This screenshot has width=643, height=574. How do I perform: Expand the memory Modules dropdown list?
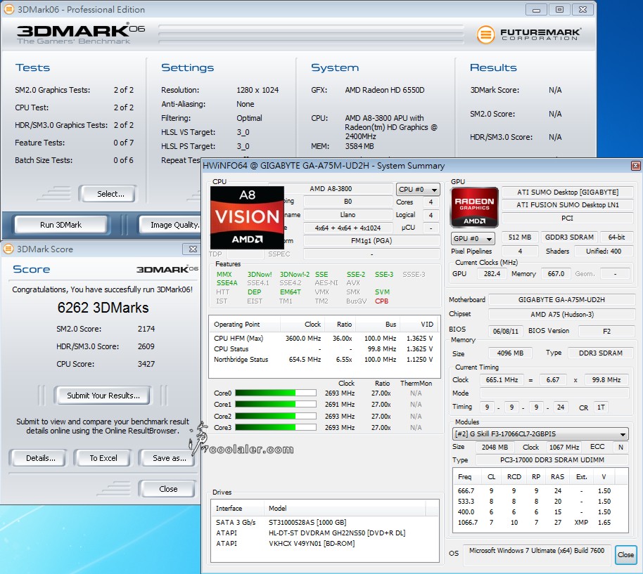tap(540, 434)
